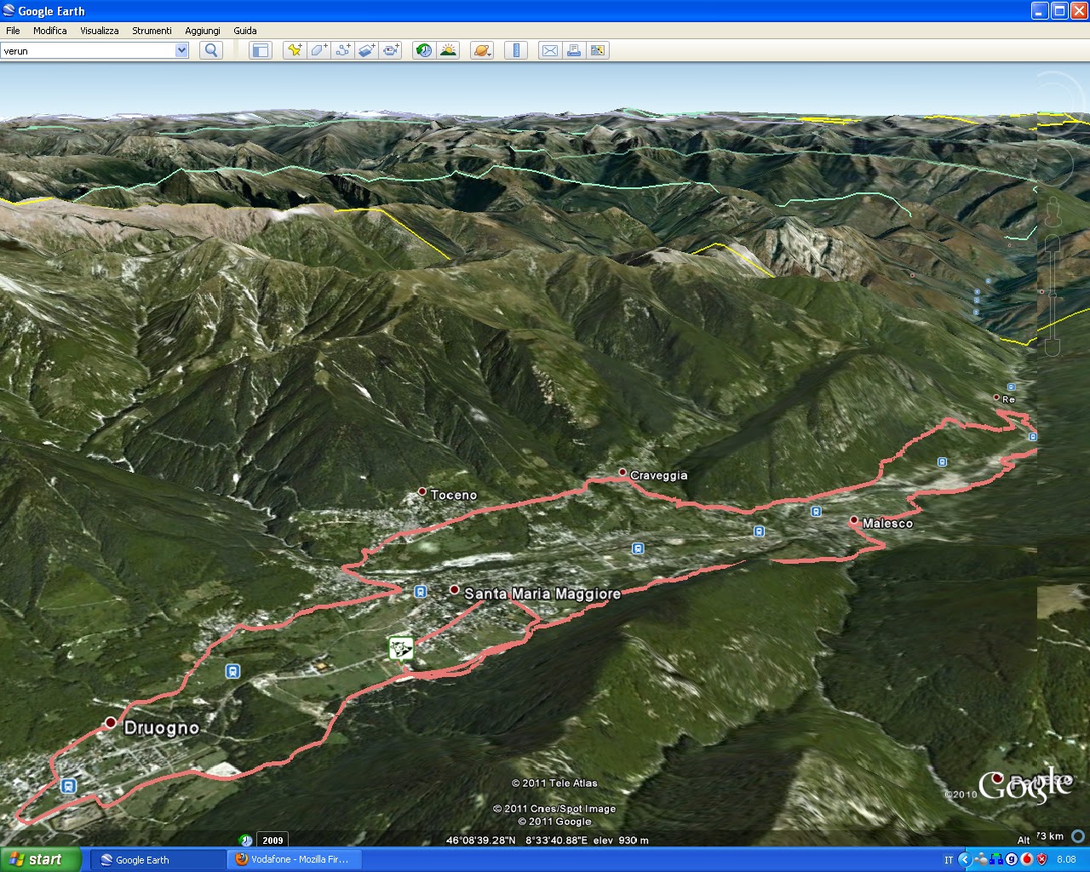
Task: Switch to Google Earth taskbar button
Action: (159, 859)
